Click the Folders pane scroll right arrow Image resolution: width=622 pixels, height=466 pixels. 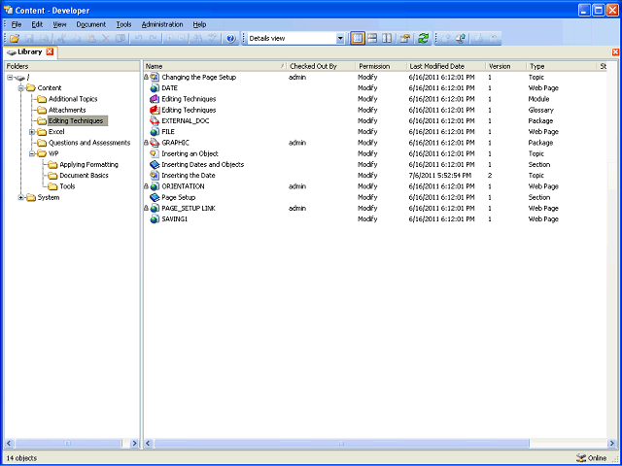[134, 443]
